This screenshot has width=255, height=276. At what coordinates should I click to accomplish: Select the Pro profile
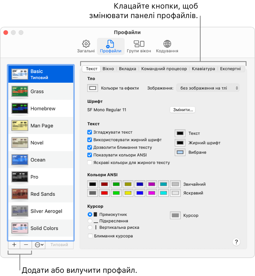[x=41, y=177]
